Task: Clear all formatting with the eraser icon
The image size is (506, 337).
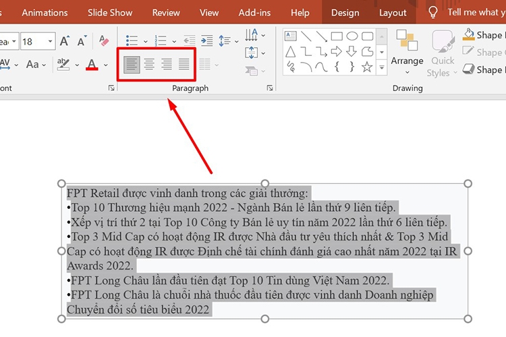Action: [104, 41]
